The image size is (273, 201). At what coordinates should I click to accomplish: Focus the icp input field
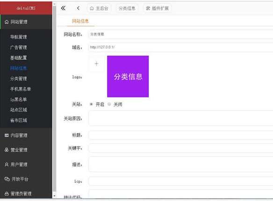point(181,181)
